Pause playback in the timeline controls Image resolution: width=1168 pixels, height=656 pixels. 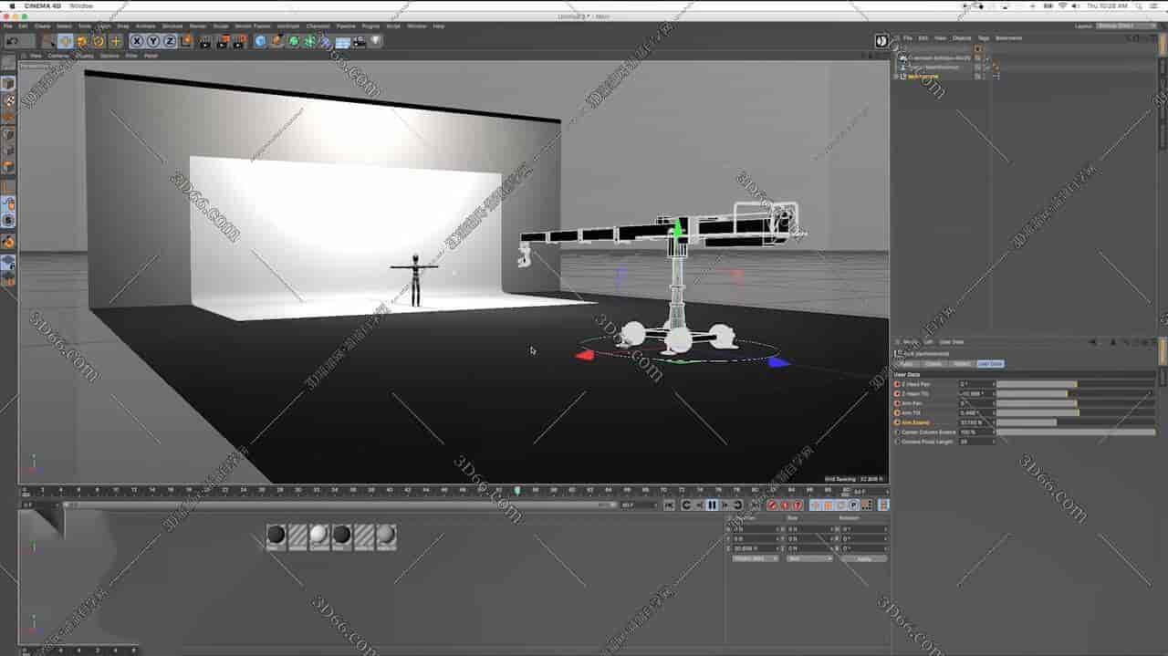pyautogui.click(x=712, y=505)
